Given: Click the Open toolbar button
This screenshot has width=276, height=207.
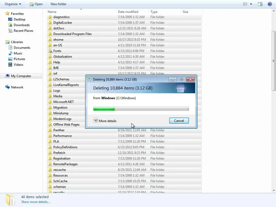Looking at the screenshot, I should tap(36, 4).
